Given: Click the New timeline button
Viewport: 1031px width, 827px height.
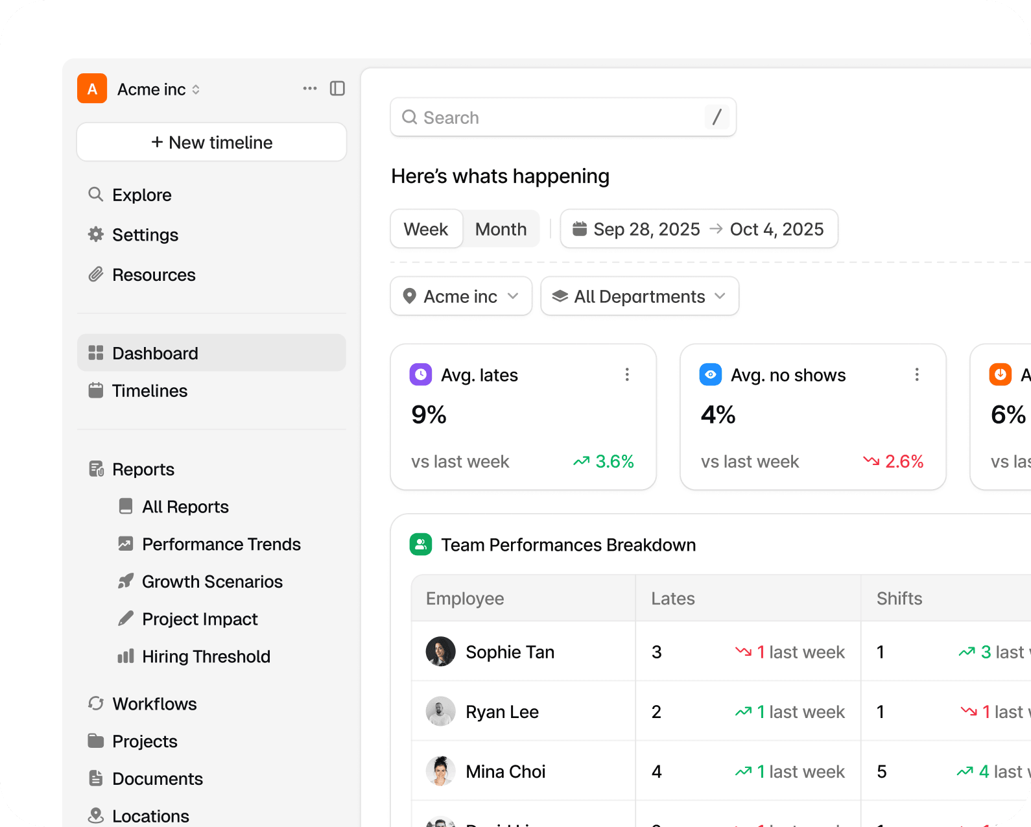Looking at the screenshot, I should tap(211, 142).
